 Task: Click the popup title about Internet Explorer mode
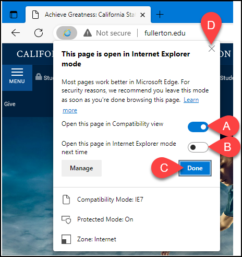tap(126, 59)
